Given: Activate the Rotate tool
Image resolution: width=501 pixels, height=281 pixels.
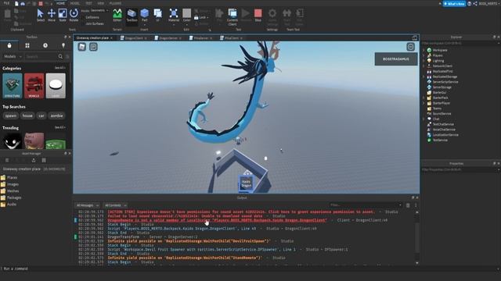Looking at the screenshot, I should 74,15.
